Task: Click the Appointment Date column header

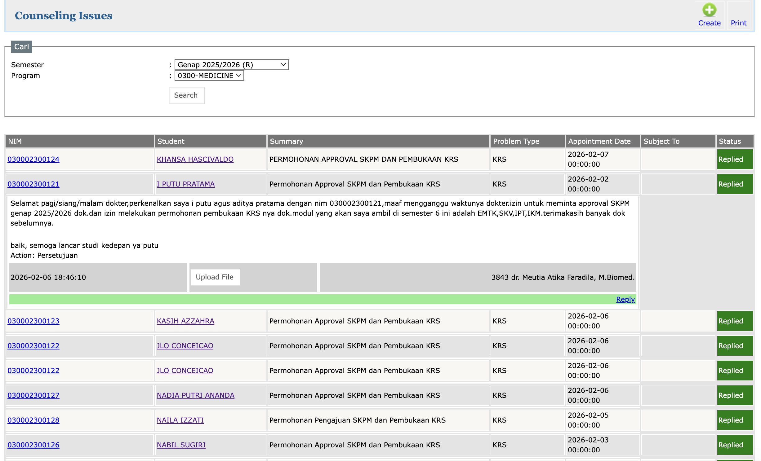Action: tap(599, 141)
